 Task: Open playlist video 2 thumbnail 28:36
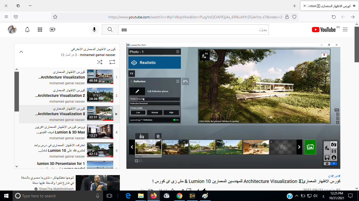100,96
